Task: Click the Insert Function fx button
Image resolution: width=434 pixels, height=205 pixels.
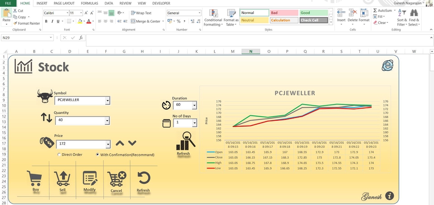Action: tap(81, 38)
